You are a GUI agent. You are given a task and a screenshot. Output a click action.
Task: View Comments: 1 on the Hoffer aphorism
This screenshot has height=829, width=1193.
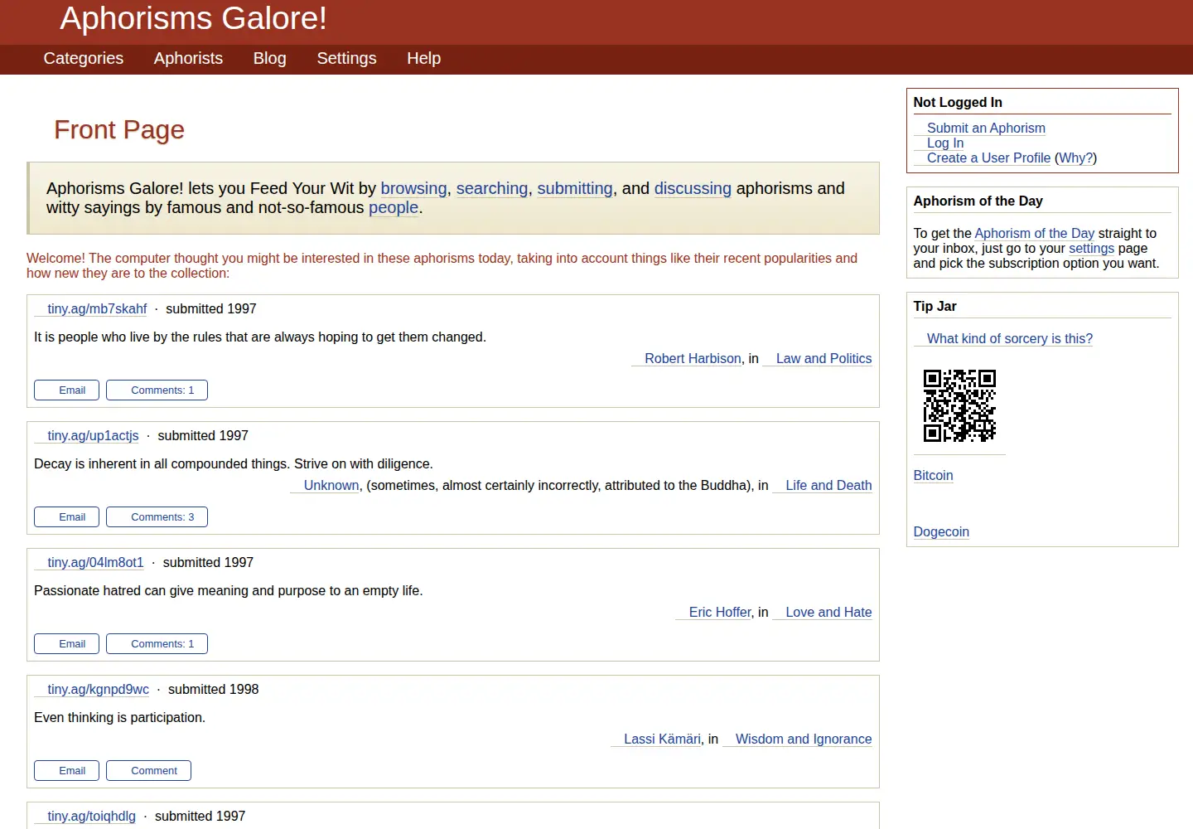tap(157, 644)
